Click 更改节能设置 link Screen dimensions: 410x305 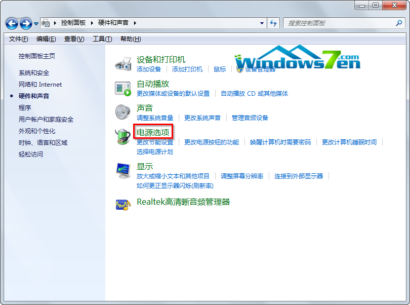point(155,142)
